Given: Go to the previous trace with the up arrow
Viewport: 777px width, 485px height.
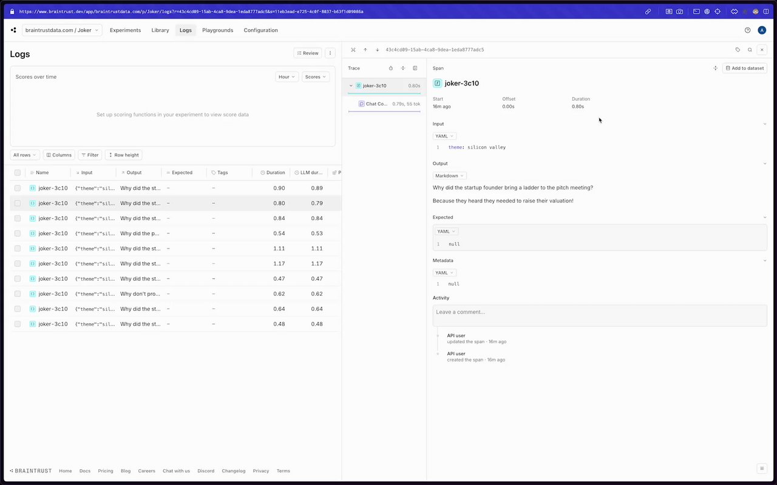Looking at the screenshot, I should click(x=365, y=50).
